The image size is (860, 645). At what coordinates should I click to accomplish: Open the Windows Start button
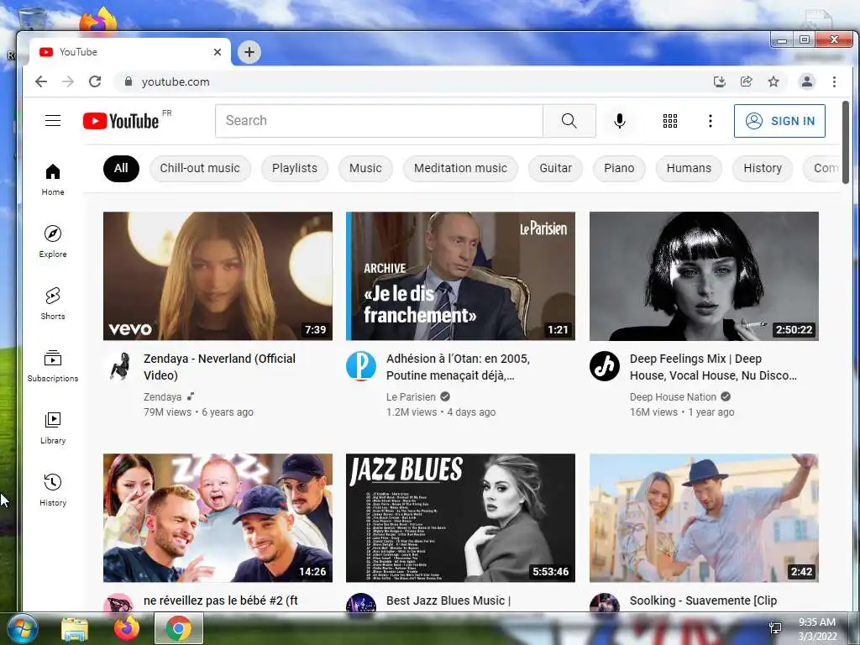click(x=22, y=628)
